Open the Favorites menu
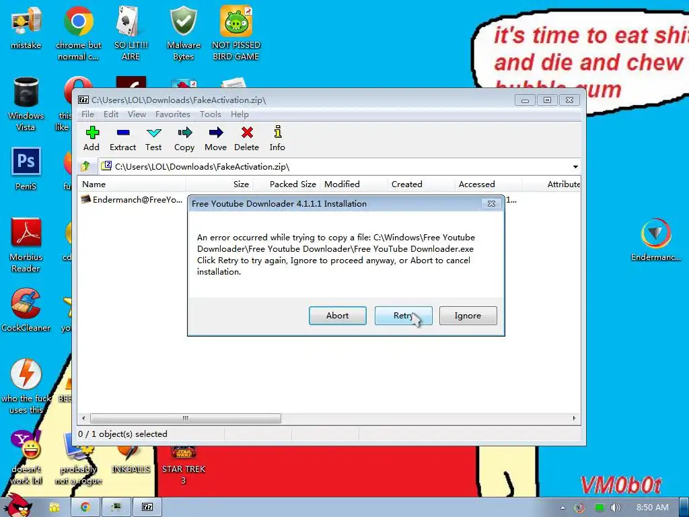The height and width of the screenshot is (517, 689). (x=173, y=114)
